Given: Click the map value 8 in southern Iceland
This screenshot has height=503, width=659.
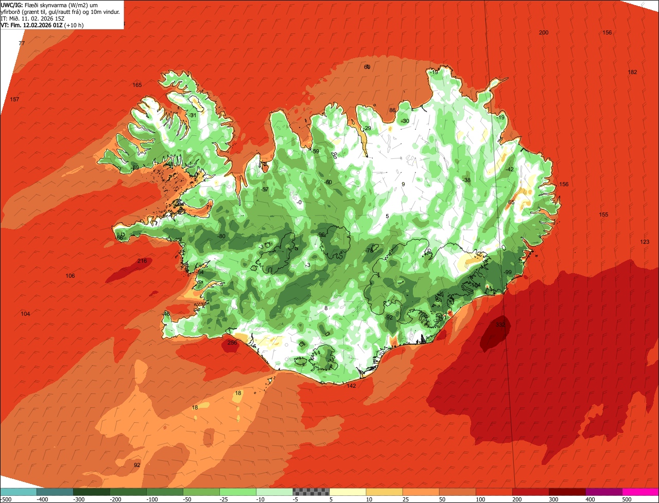Looking at the screenshot, I should (325, 308).
